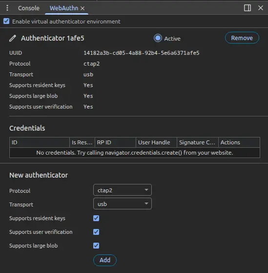
Task: Open the Transport usb dropdown for new authenticator
Action: click(123, 204)
